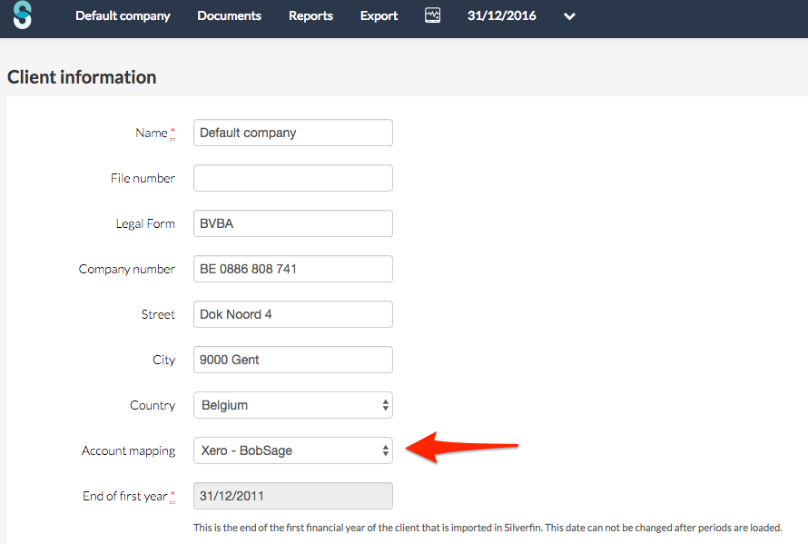Click the disabled End of first year field
The width and height of the screenshot is (808, 544).
pos(293,496)
